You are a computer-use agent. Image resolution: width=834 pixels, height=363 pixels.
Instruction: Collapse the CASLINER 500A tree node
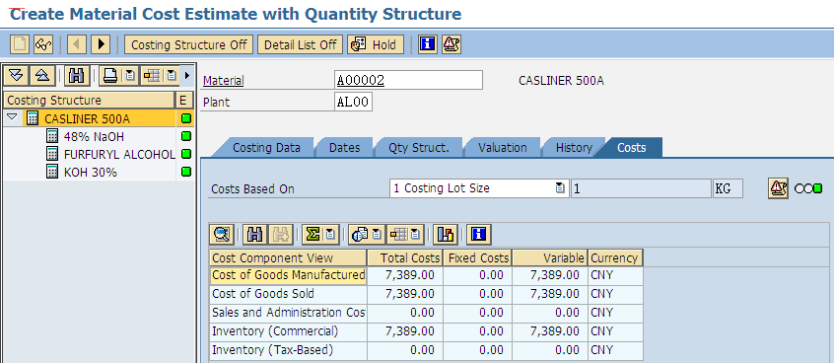tap(12, 117)
